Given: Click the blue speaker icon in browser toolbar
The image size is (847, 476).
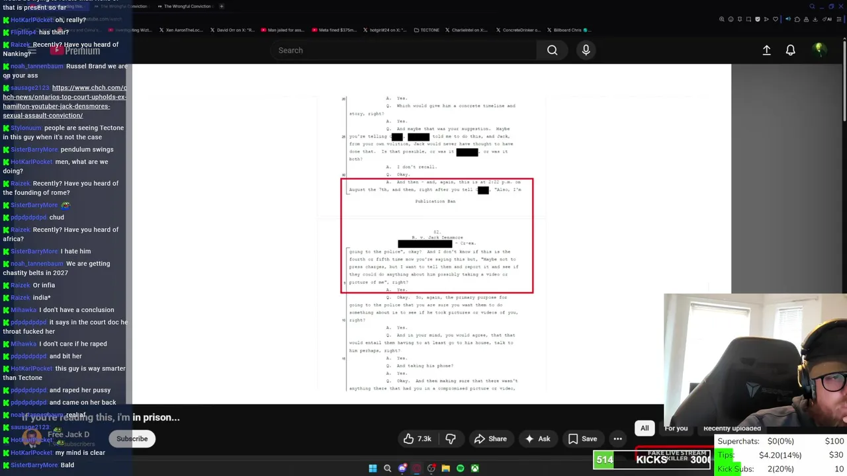Looking at the screenshot, I should [788, 19].
